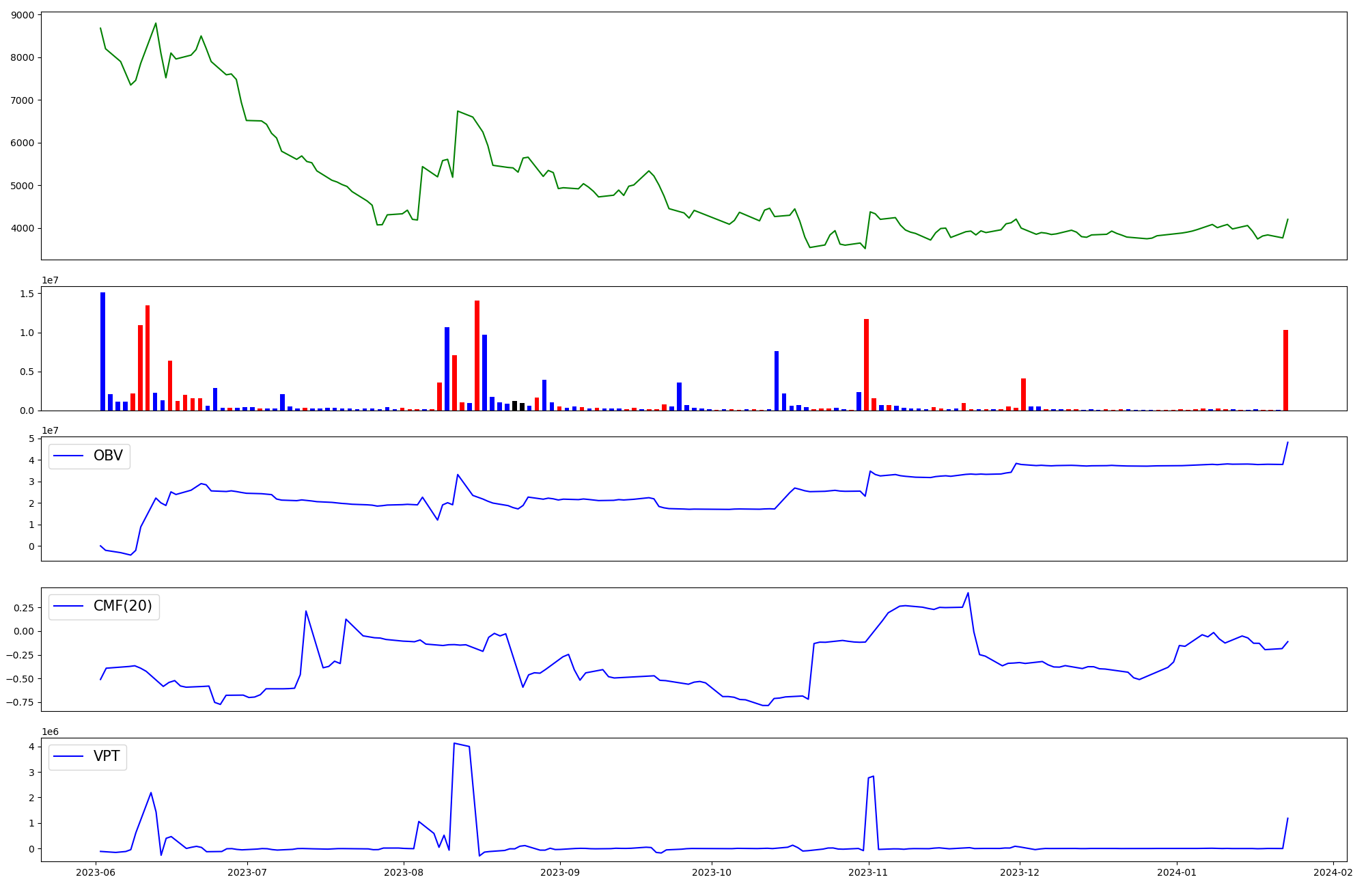
Task: Click the 2023-09 date tick label
Action: pyautogui.click(x=560, y=872)
